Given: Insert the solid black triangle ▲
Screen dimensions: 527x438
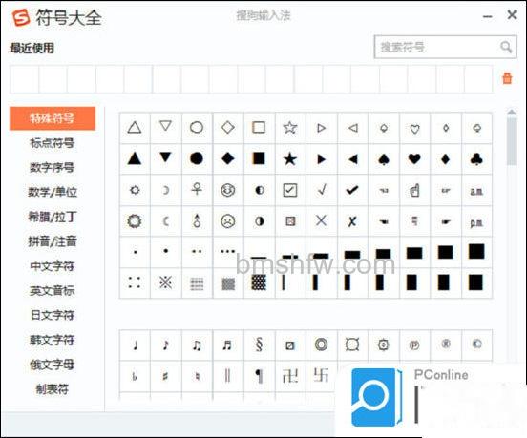Looking at the screenshot, I should 135,158.
